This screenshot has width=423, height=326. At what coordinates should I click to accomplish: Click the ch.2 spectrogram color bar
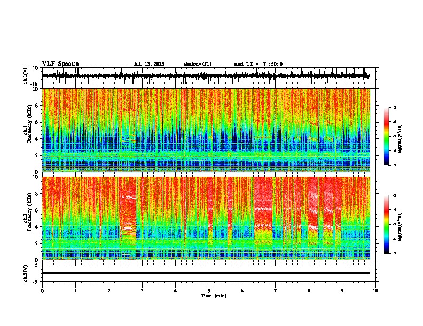tap(387, 224)
